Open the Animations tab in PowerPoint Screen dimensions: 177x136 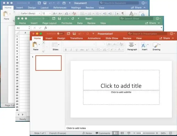tap(94, 38)
